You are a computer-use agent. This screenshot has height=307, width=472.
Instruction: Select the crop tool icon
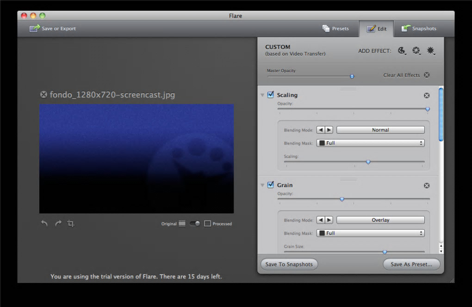tap(71, 224)
